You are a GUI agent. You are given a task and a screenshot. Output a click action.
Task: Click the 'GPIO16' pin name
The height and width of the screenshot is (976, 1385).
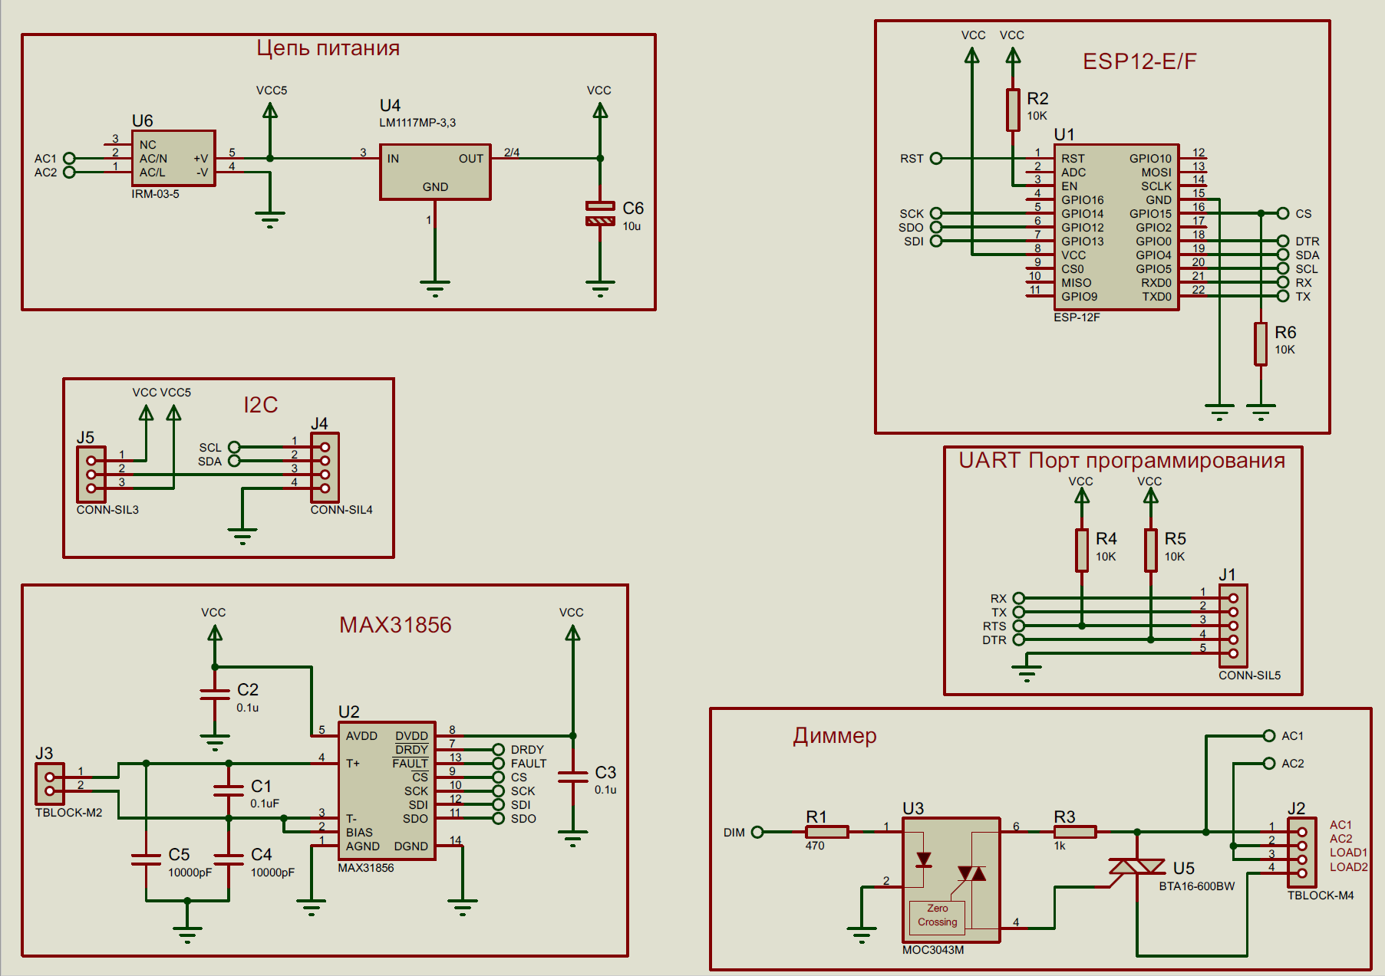click(x=1083, y=200)
